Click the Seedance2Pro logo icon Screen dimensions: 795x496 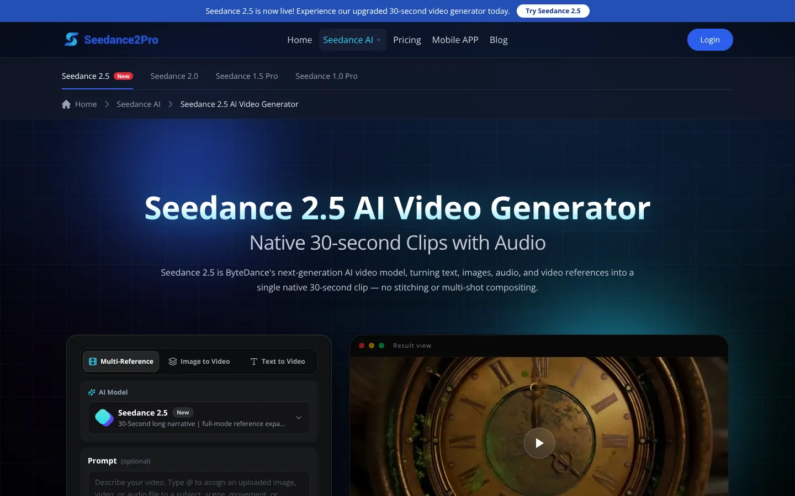(71, 39)
